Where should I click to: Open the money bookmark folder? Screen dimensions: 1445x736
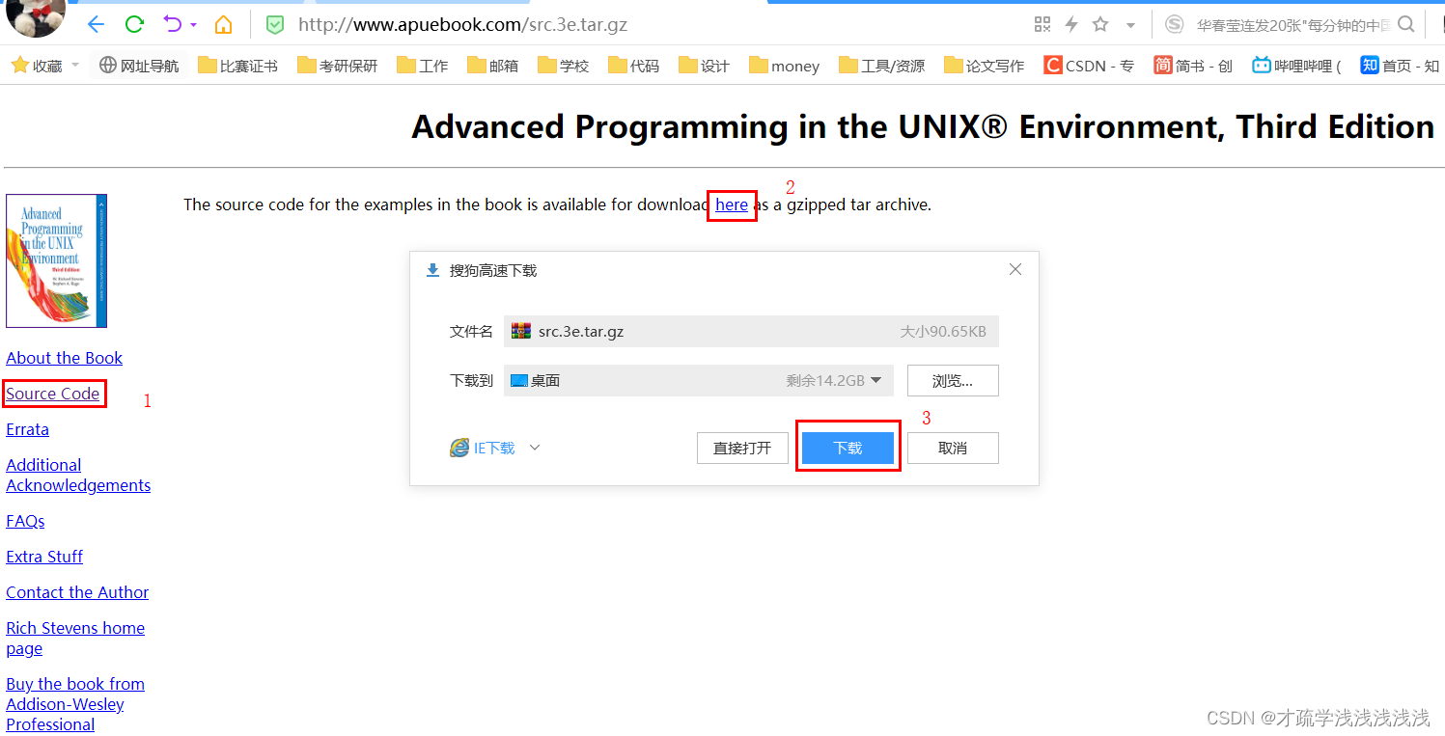pyautogui.click(x=784, y=66)
